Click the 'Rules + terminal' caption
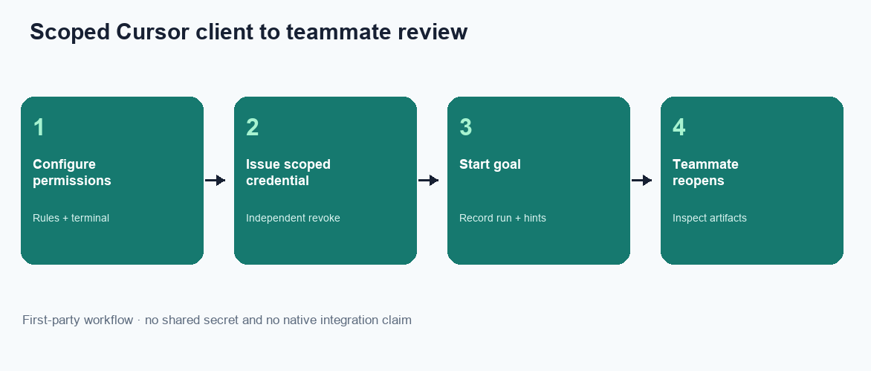871x371 pixels. pyautogui.click(x=71, y=219)
